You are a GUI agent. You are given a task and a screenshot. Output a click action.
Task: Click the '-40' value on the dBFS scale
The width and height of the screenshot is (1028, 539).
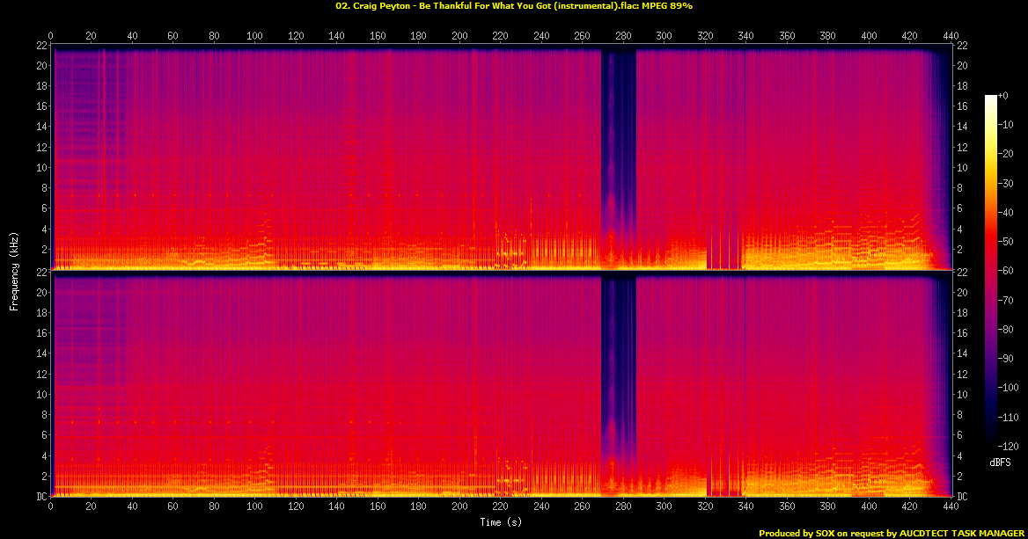(1006, 212)
